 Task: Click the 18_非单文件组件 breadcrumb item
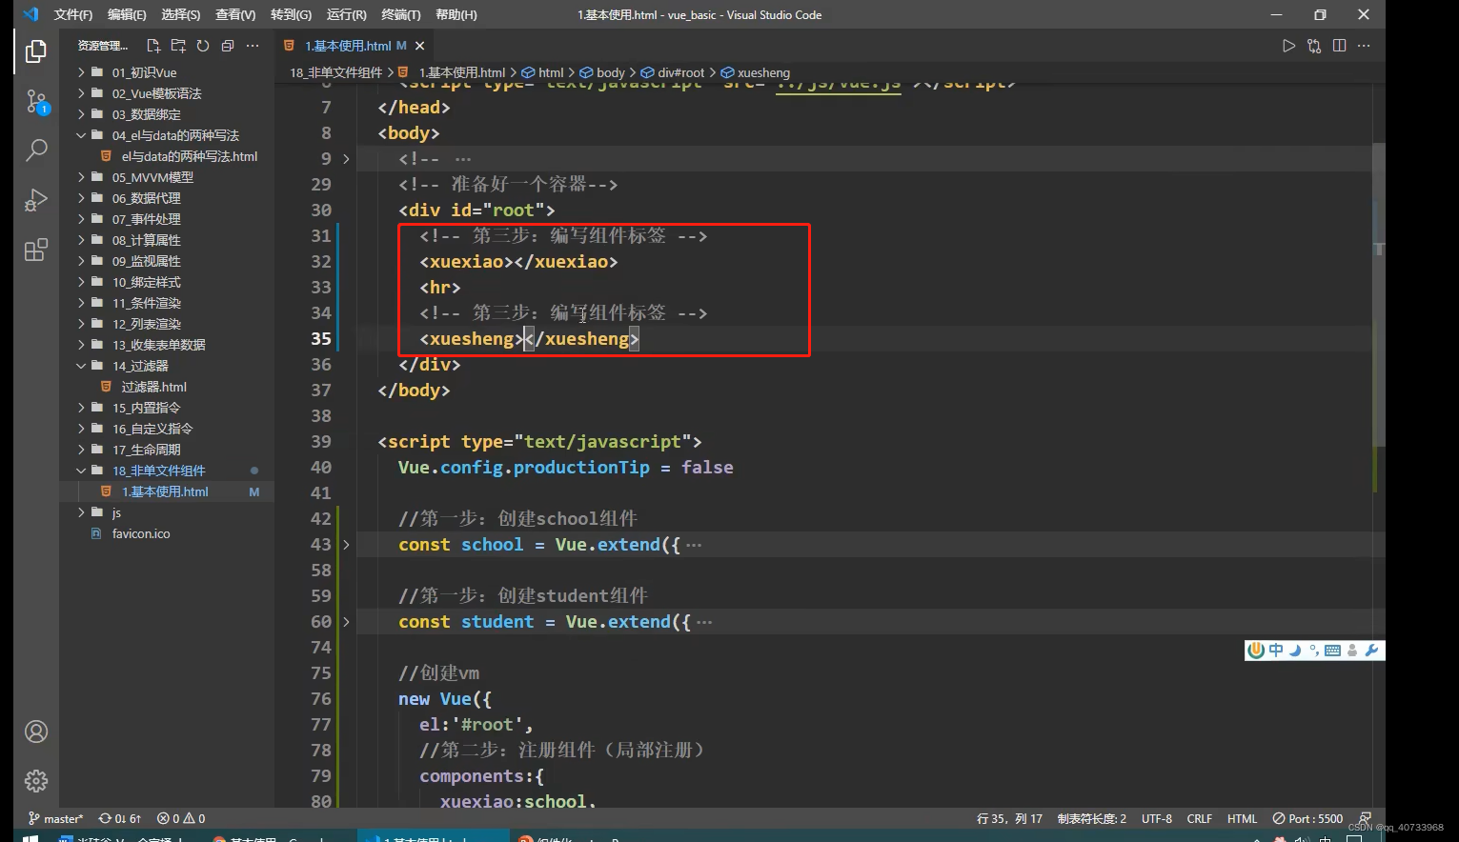(x=335, y=72)
